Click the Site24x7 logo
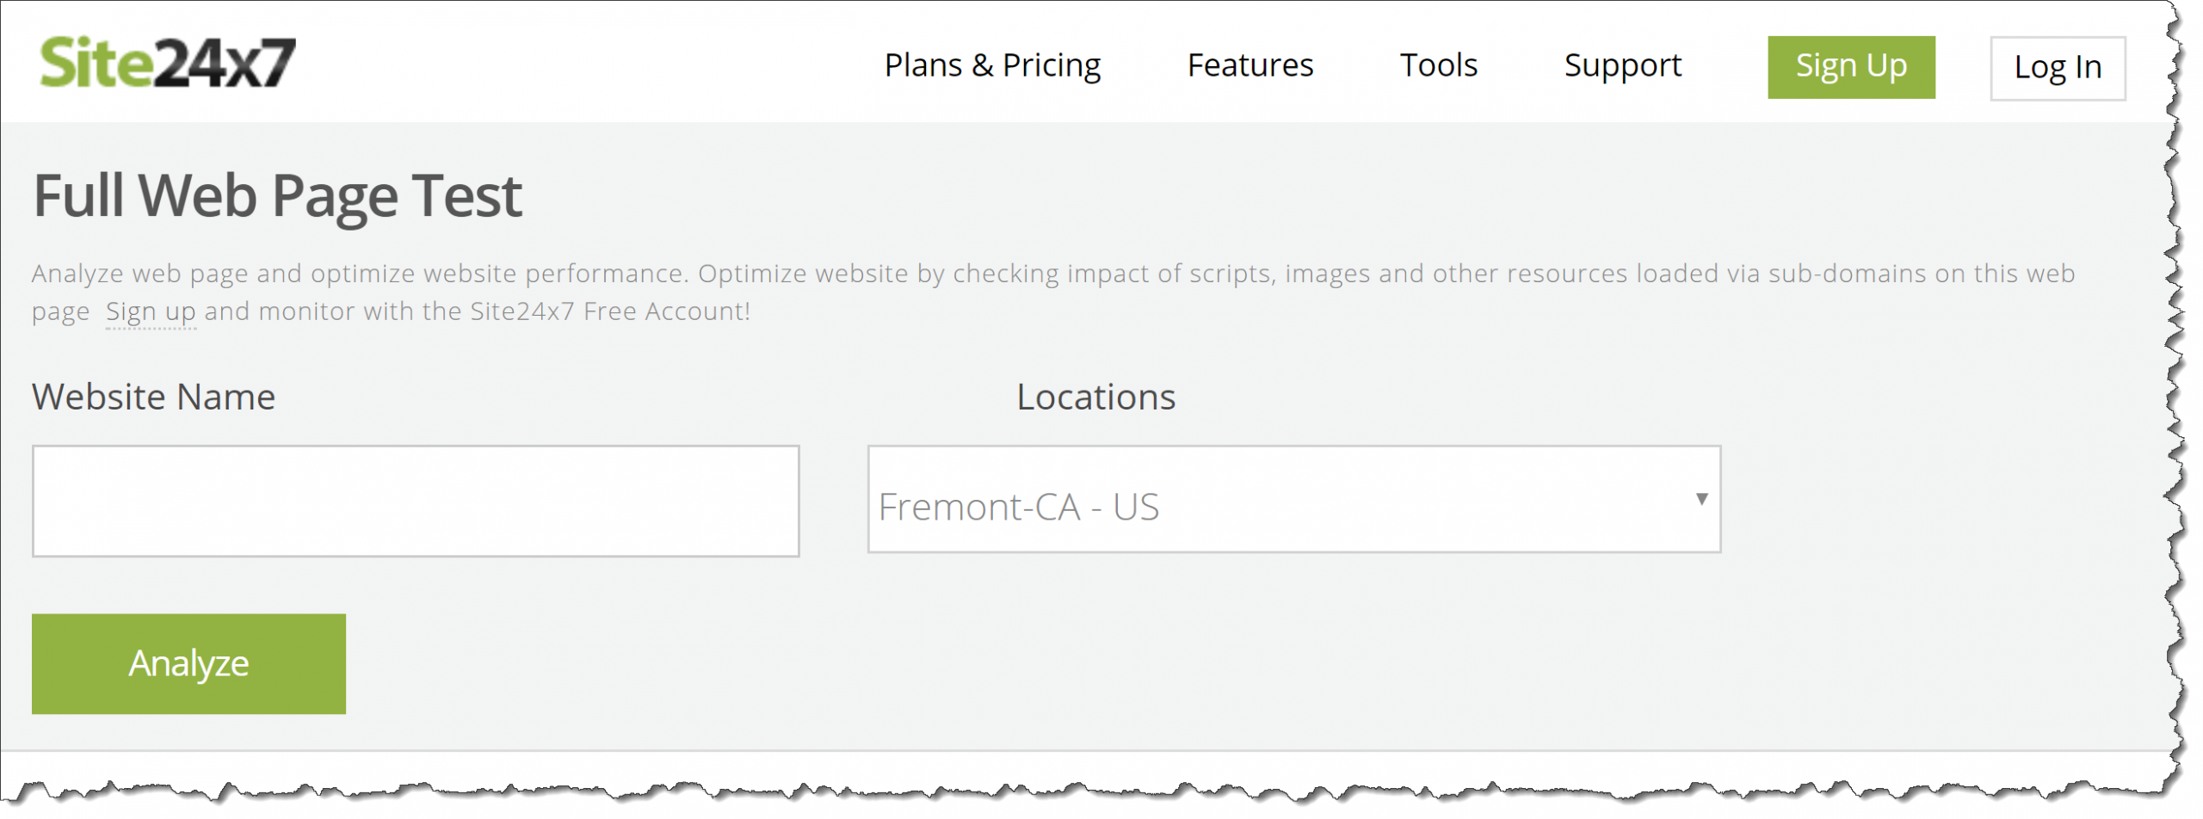The width and height of the screenshot is (2203, 819). (168, 63)
